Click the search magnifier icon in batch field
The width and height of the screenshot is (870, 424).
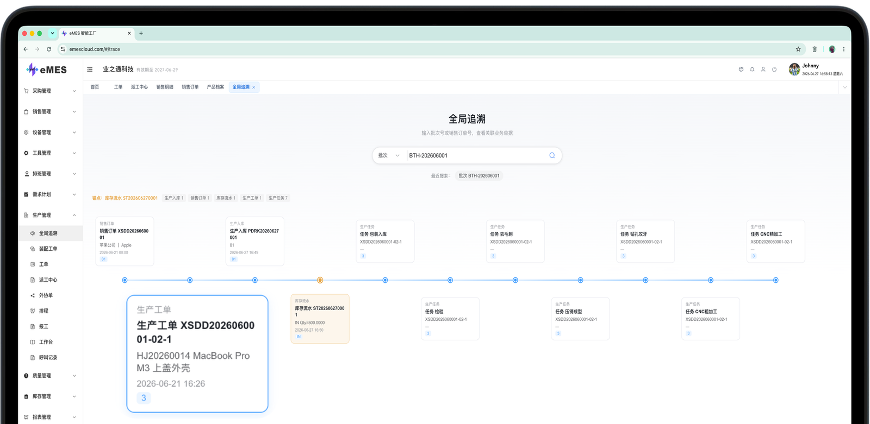pyautogui.click(x=552, y=155)
